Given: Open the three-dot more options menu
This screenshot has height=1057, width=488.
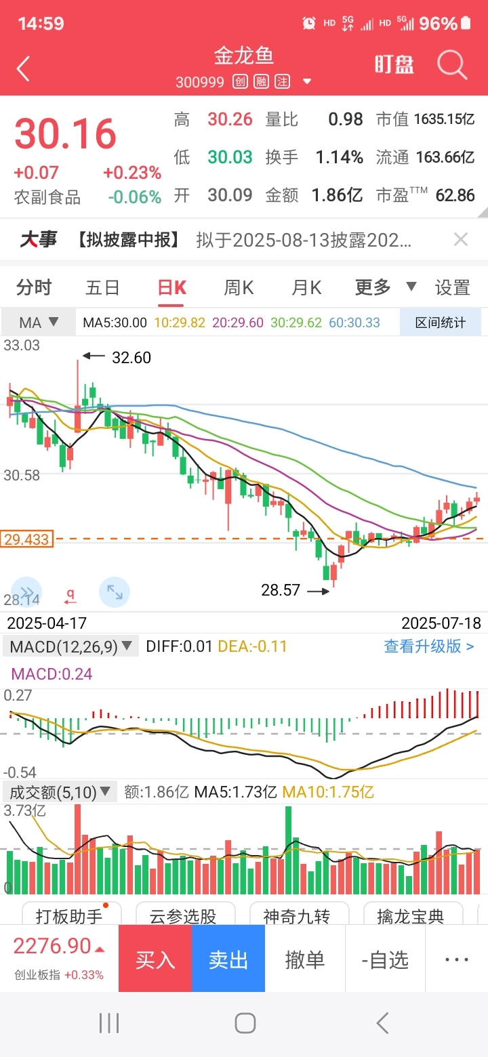Looking at the screenshot, I should click(457, 959).
